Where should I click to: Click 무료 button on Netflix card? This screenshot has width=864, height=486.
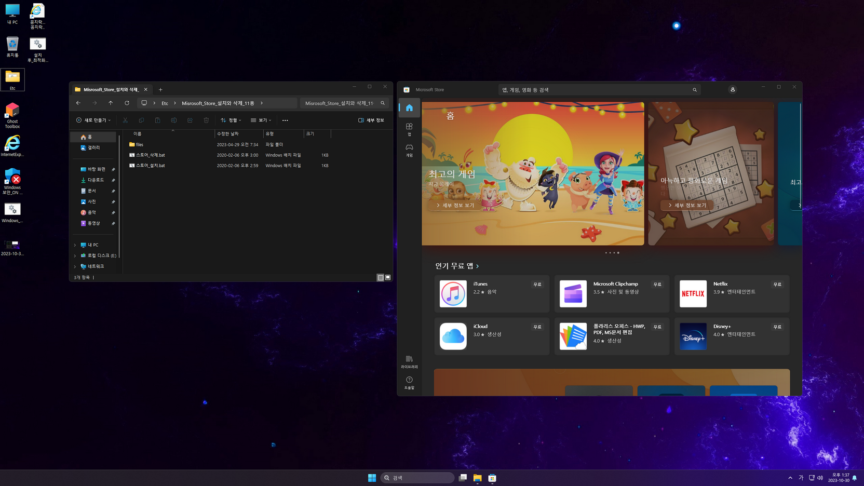(x=777, y=285)
